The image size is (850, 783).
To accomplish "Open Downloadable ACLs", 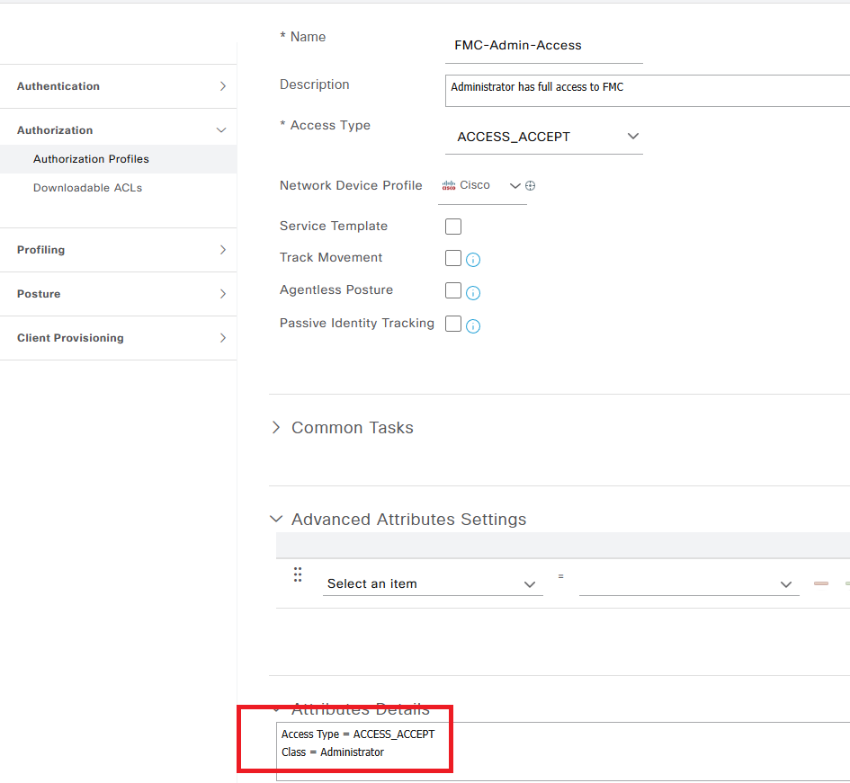I will point(87,188).
